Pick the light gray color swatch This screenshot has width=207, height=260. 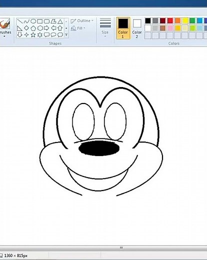(x=155, y=28)
